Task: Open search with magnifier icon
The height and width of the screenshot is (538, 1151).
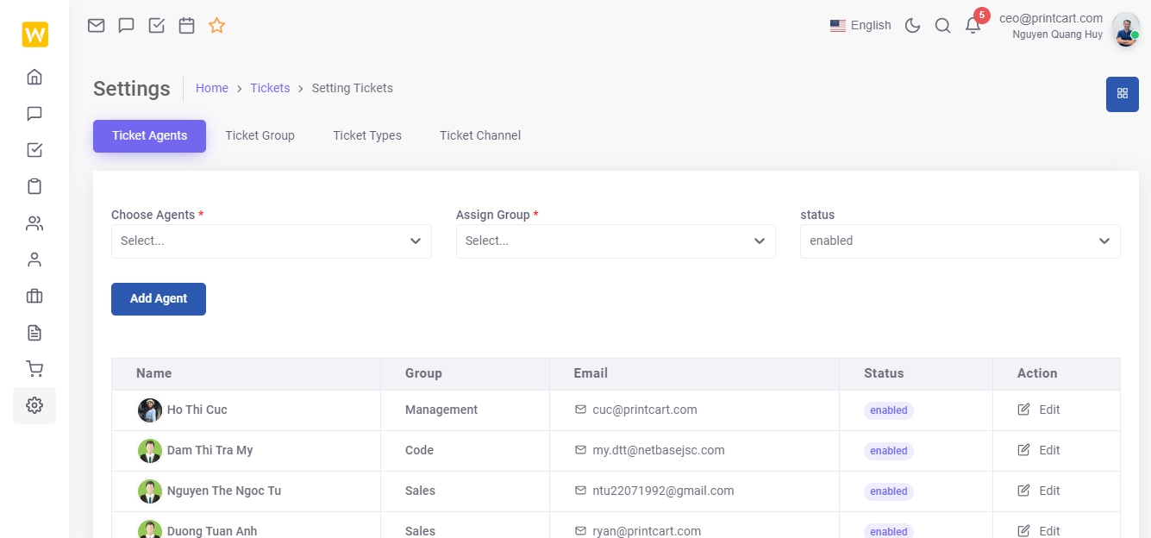Action: pyautogui.click(x=942, y=25)
